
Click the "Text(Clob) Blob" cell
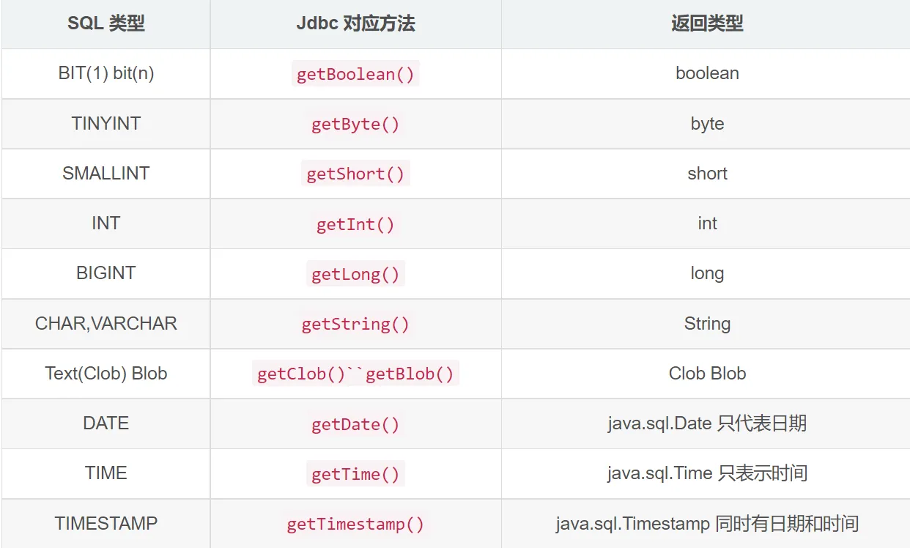[x=106, y=374]
